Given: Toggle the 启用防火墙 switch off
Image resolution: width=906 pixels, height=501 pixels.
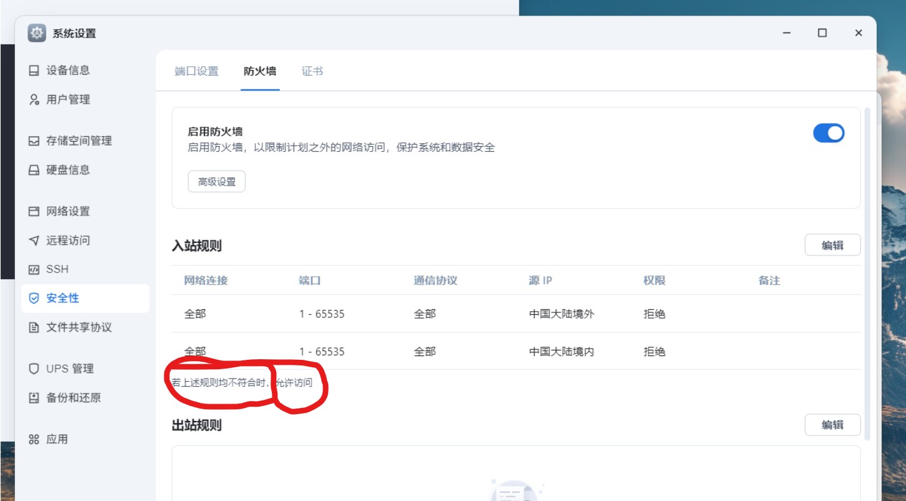Looking at the screenshot, I should pos(829,133).
